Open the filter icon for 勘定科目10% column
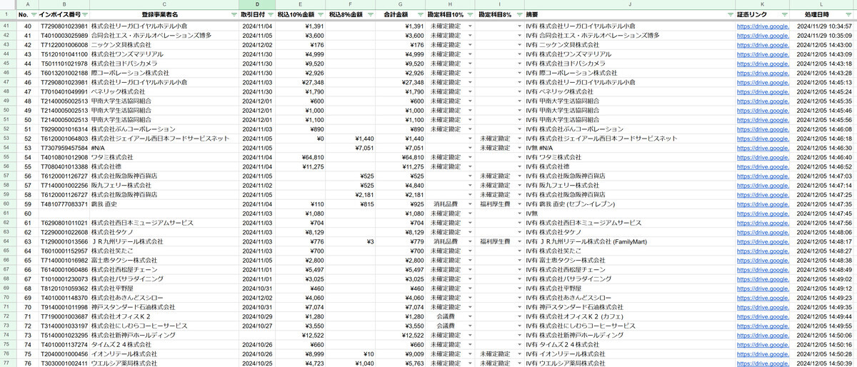 point(470,14)
